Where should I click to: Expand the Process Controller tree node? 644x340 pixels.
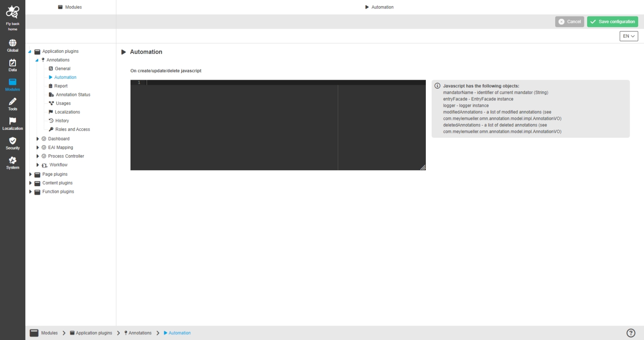pos(37,156)
